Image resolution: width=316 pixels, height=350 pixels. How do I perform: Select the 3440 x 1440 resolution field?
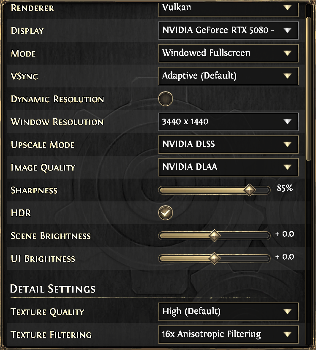click(220, 122)
